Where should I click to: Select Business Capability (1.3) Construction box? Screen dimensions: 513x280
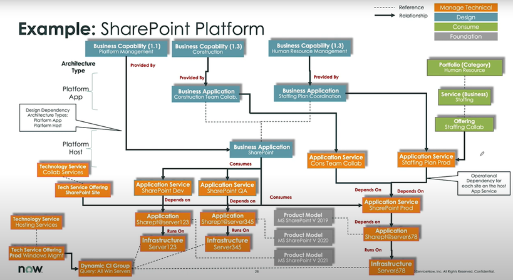(208, 49)
